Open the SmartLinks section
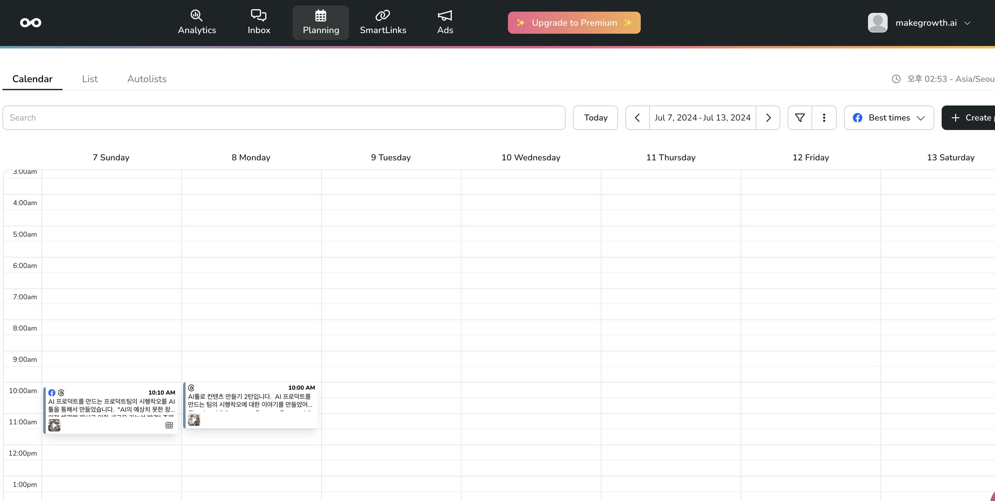The width and height of the screenshot is (995, 501). point(382,22)
